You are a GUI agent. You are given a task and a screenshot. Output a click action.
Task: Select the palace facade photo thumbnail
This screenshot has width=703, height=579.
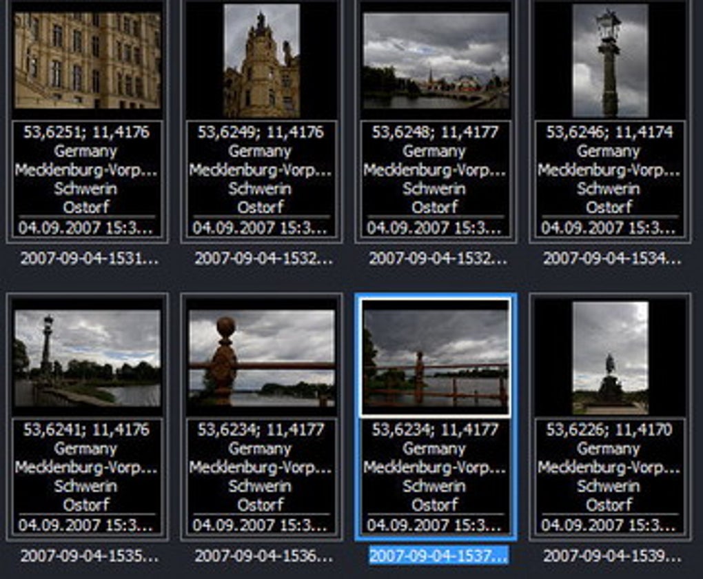click(x=88, y=61)
